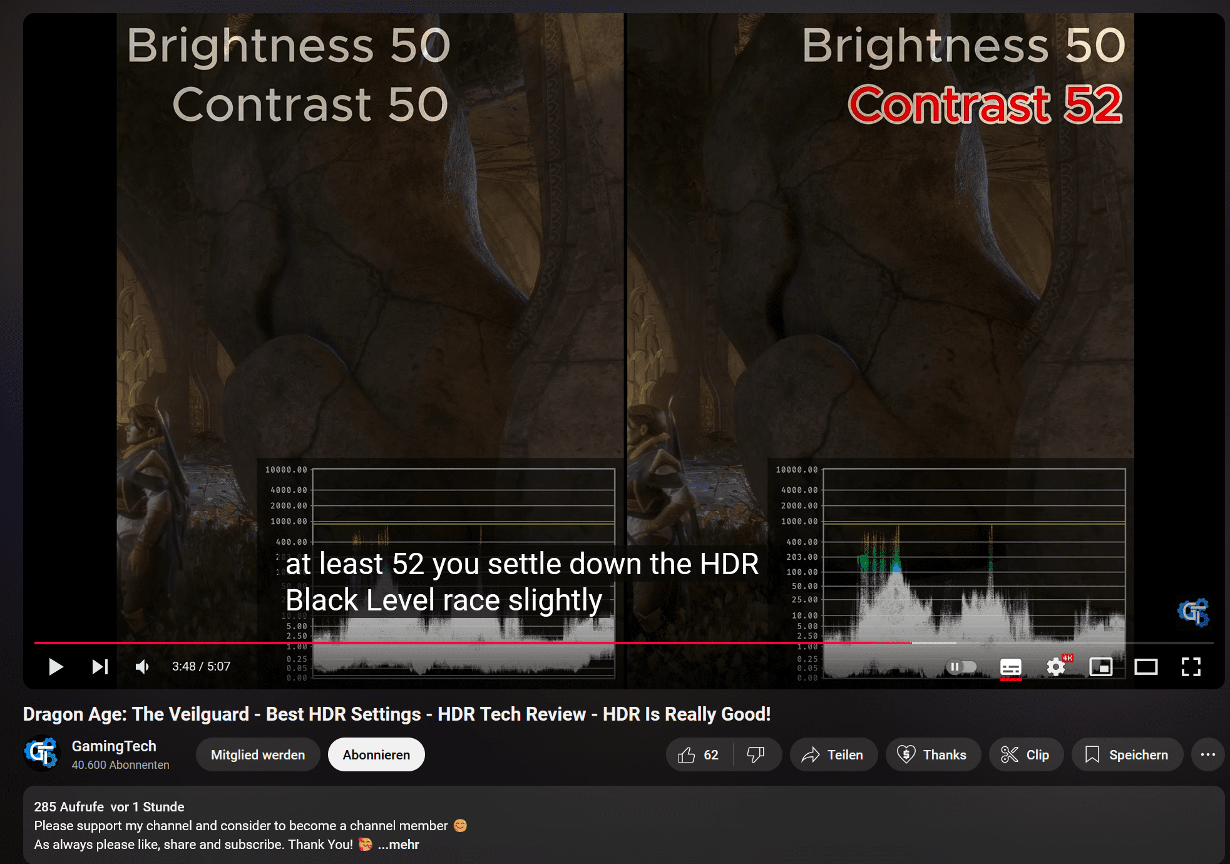The height and width of the screenshot is (864, 1230).
Task: Skip to the next video
Action: coord(100,667)
